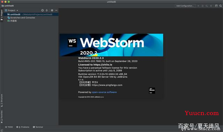The width and height of the screenshot is (223, 132).
Task: Hide the Project panel with minus icon
Action: click(x=56, y=10)
